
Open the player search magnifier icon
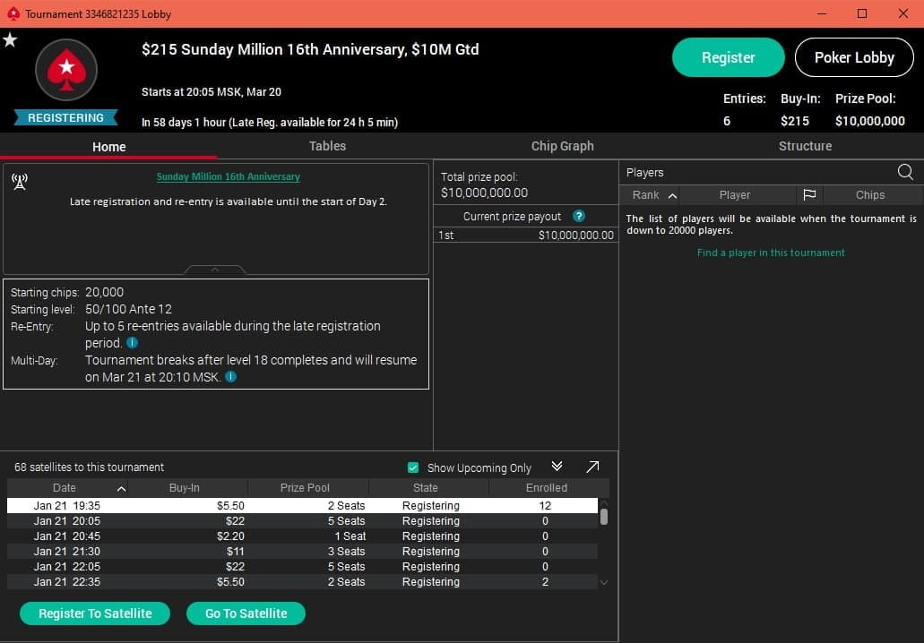[905, 172]
